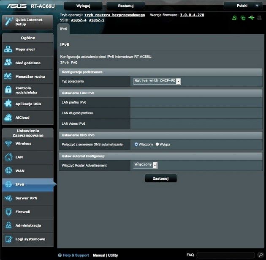Click the Help & Support question mark icon
This screenshot has width=266, height=260.
tap(60, 255)
